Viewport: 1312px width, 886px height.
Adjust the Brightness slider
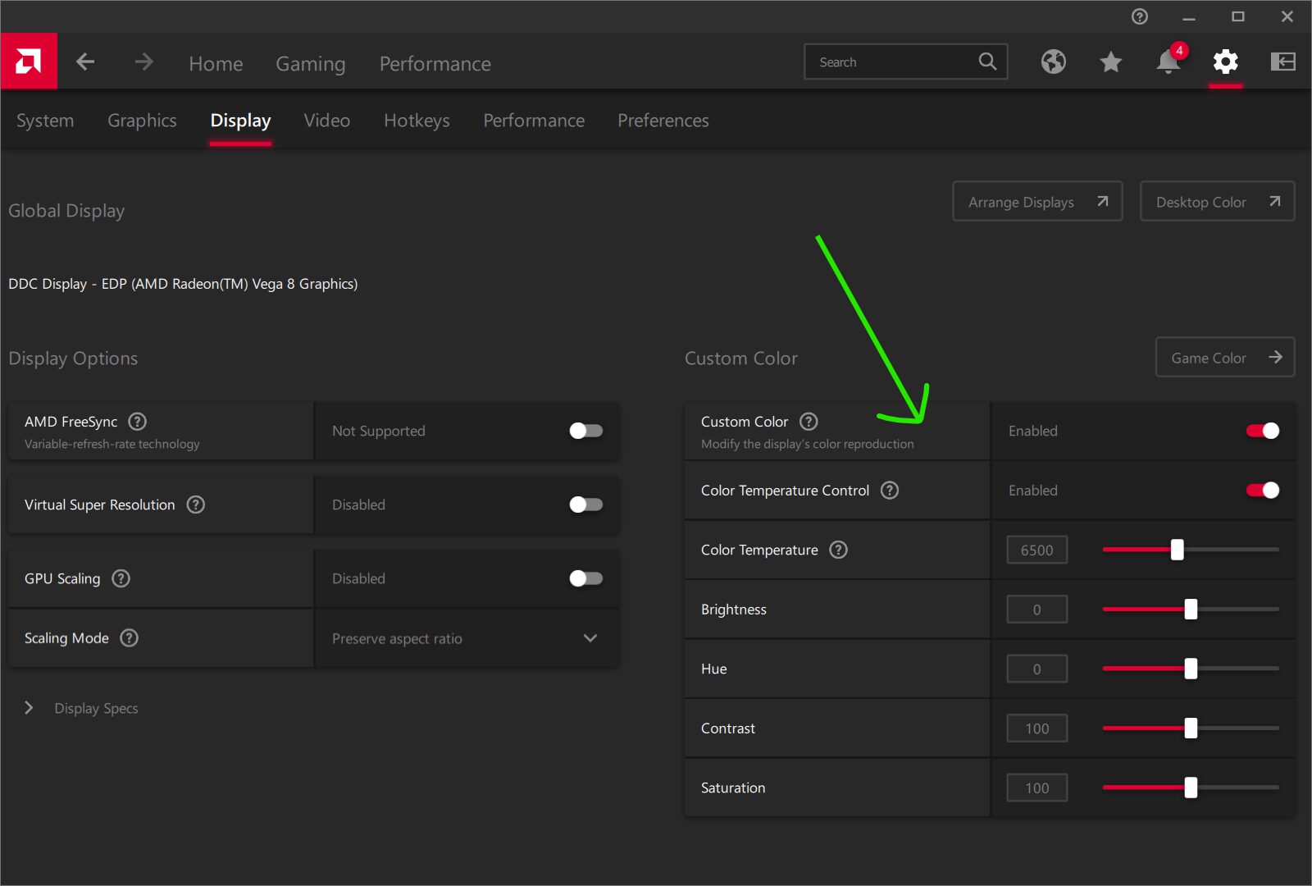[1191, 610]
